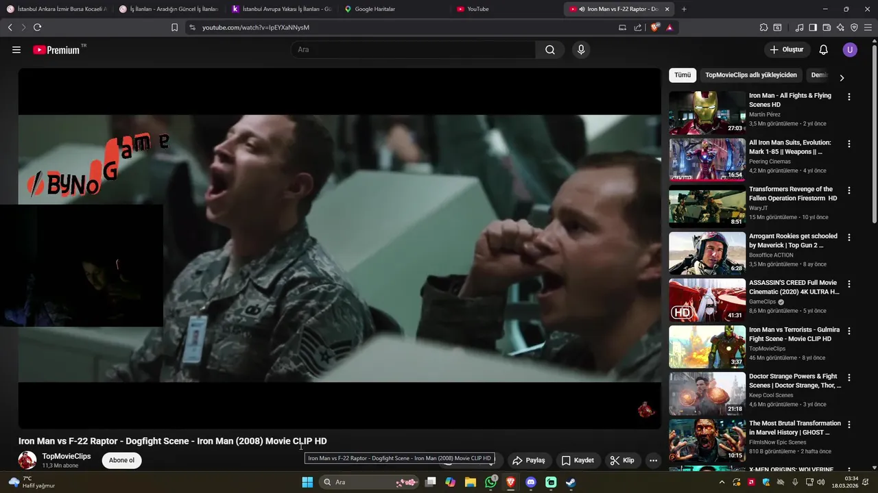Open The Most Brutal Transformation video title
The width and height of the screenshot is (878, 493).
pos(794,428)
